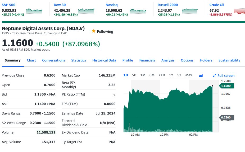Go to the Historical Data tab
The width and height of the screenshot is (245, 152).
coord(104,60)
